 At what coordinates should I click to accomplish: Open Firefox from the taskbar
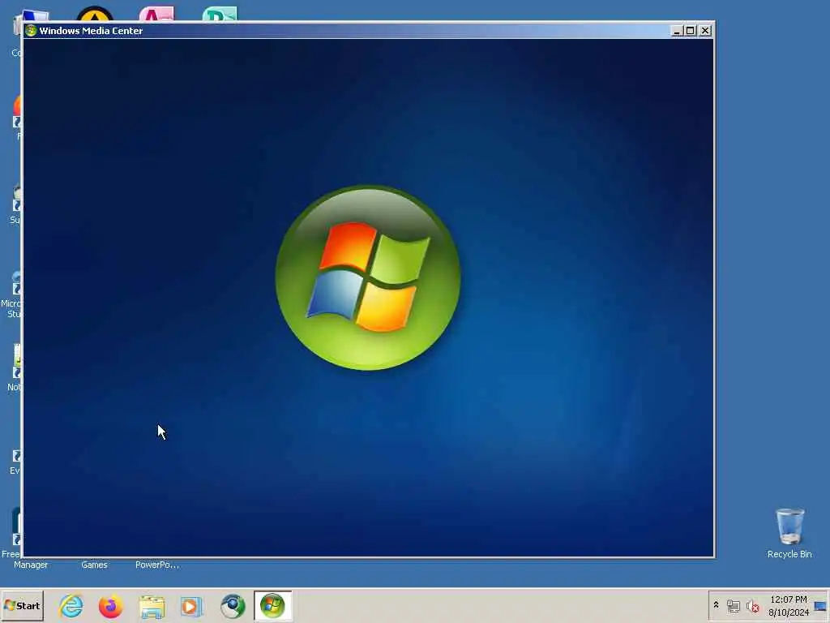[x=110, y=605]
